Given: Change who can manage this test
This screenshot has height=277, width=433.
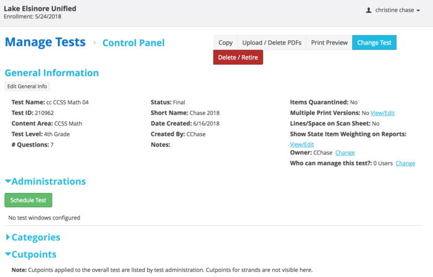Looking at the screenshot, I should [x=405, y=163].
